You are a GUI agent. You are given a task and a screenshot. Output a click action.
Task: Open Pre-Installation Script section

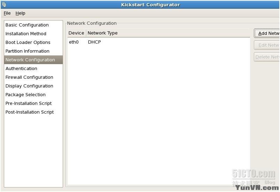click(x=33, y=103)
